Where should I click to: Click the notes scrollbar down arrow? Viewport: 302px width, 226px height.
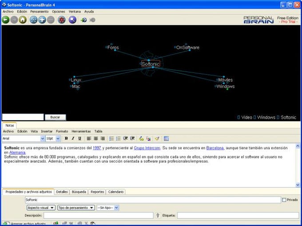pyautogui.click(x=298, y=185)
